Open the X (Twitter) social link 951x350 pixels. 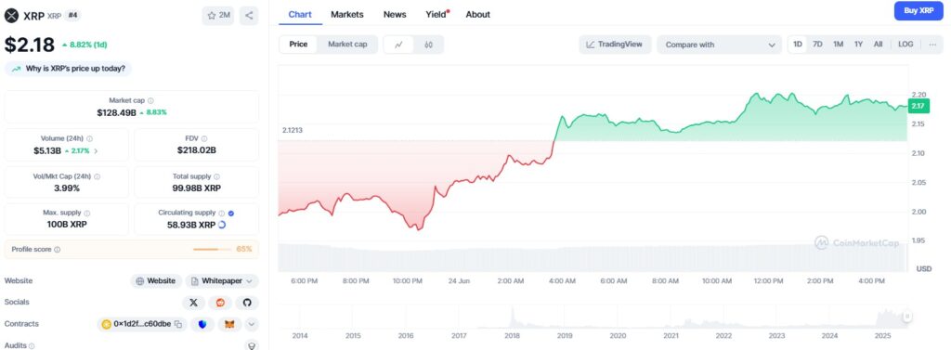click(x=193, y=302)
